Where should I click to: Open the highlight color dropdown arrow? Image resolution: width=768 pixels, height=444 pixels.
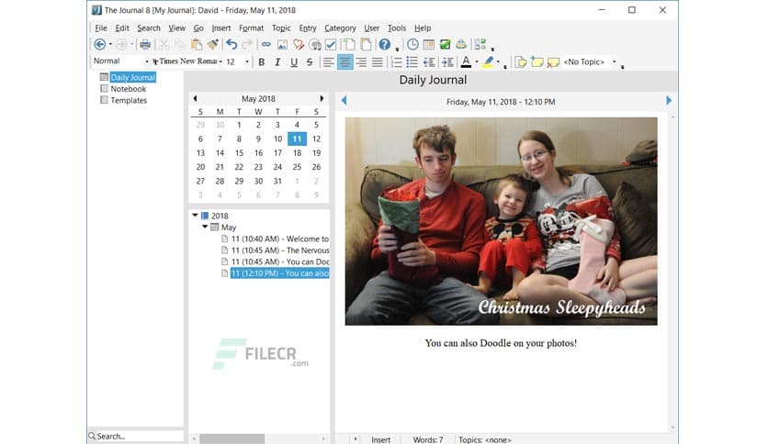[x=498, y=62]
